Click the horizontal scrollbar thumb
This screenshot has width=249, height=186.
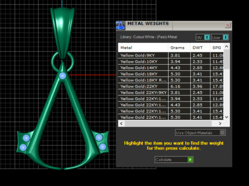click(x=168, y=123)
